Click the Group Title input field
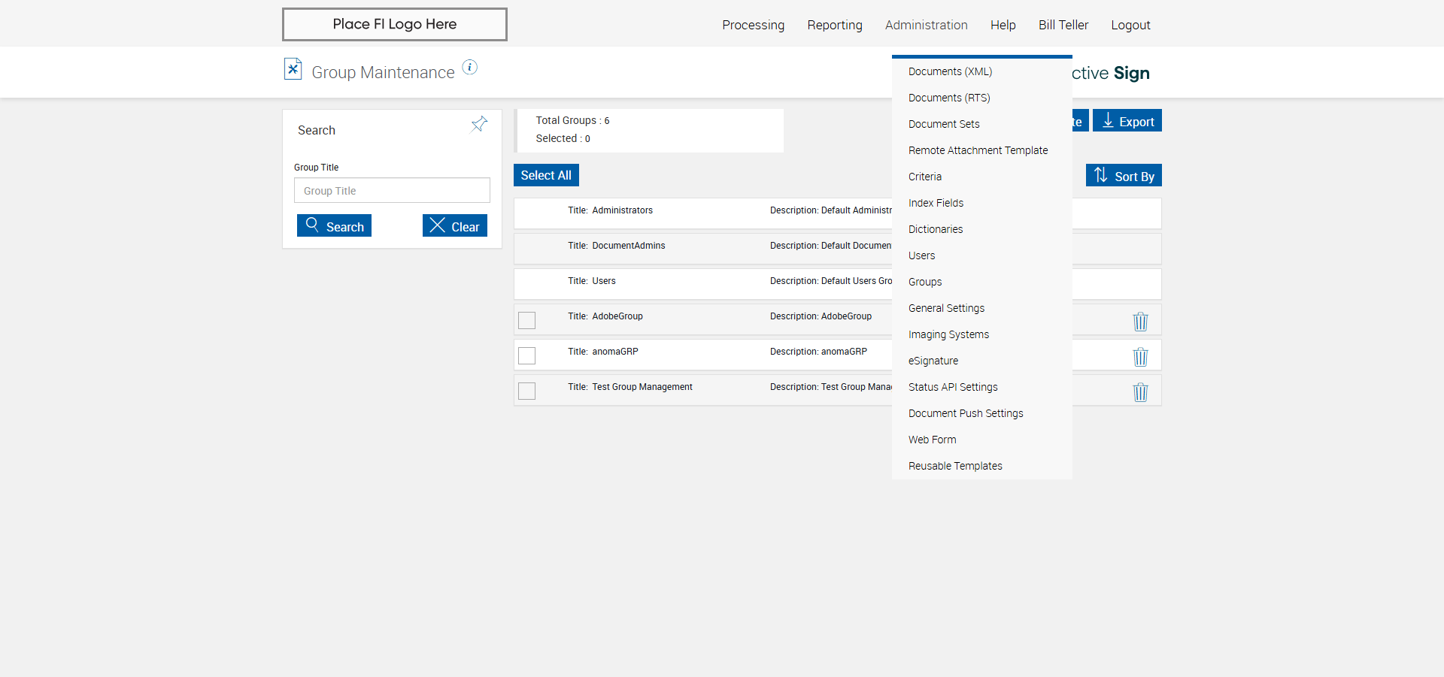1444x677 pixels. tap(392, 191)
